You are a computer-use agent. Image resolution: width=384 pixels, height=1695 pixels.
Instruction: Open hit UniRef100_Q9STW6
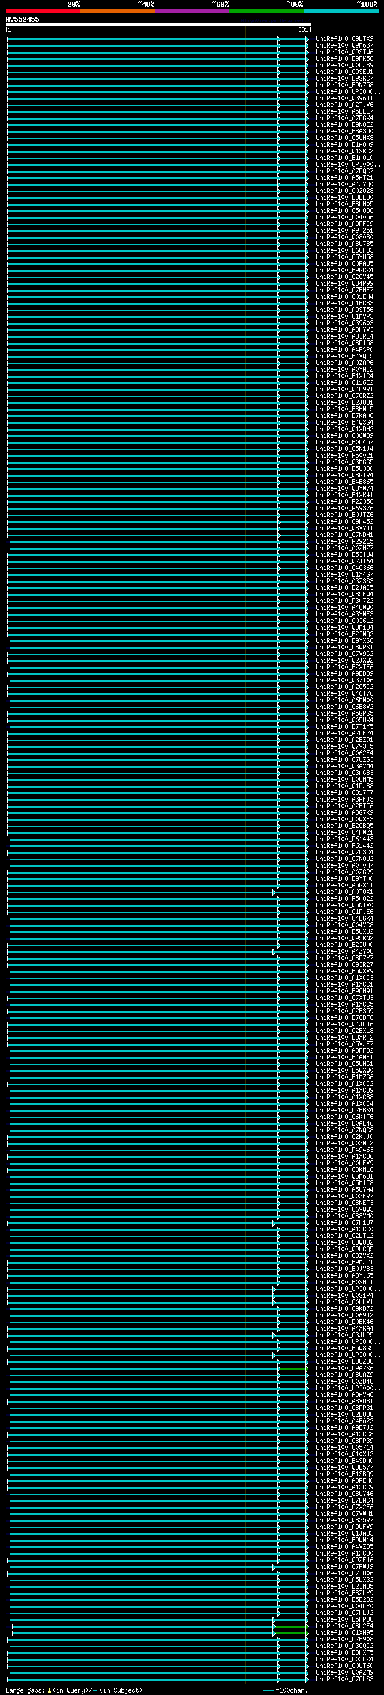point(344,52)
